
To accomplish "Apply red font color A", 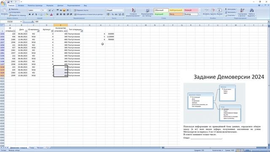I will [51, 14].
